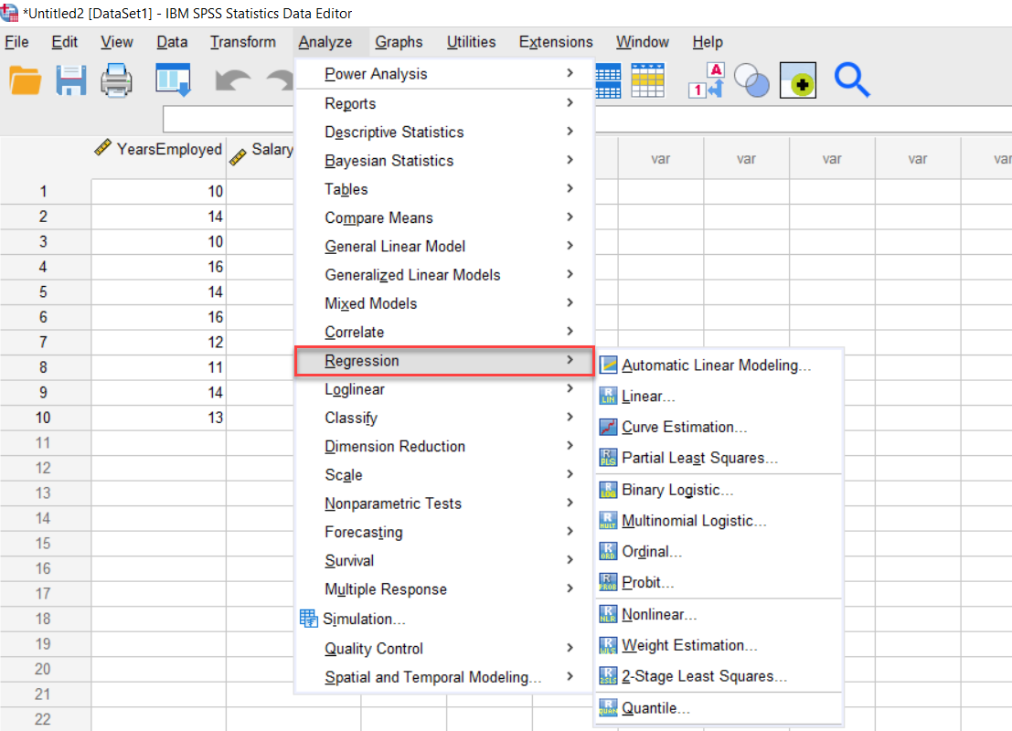
Task: Expand General Linear Model submenu
Action: (443, 246)
